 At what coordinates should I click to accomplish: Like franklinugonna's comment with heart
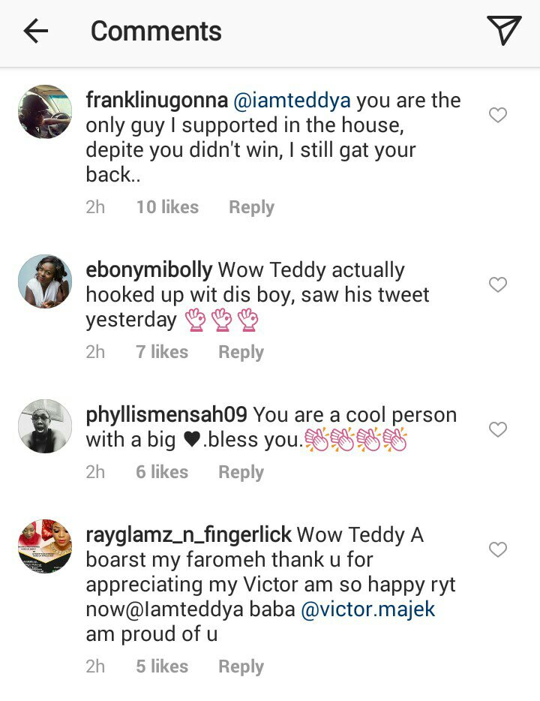[498, 115]
